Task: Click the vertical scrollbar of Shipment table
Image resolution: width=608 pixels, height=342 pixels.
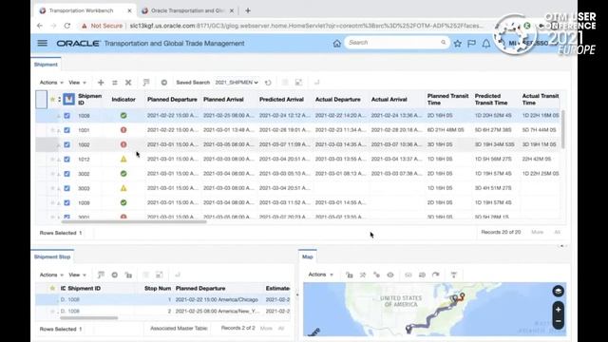Action: 563,129
